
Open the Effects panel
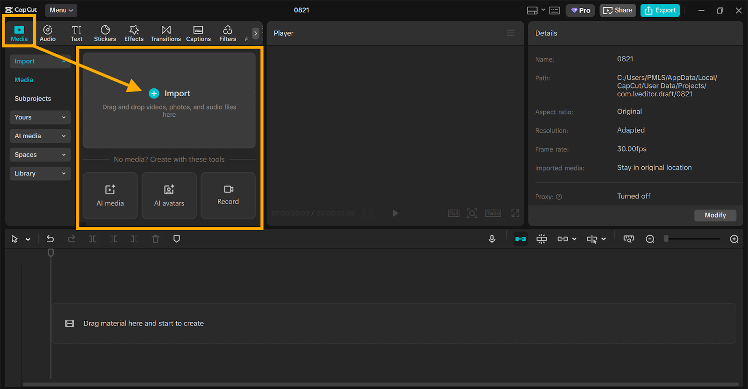point(134,34)
